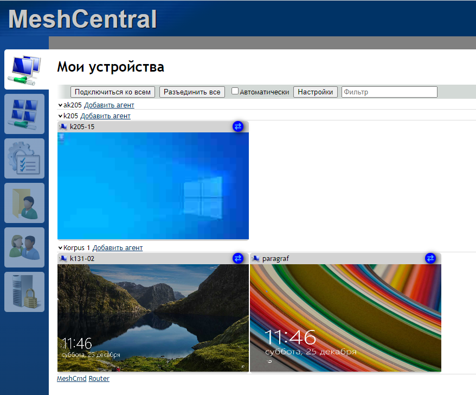Collapse the Korpus 1 device group
Viewport: 476px width, 395px height.
60,248
